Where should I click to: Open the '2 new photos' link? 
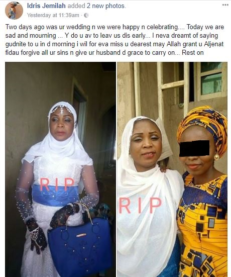coord(105,6)
